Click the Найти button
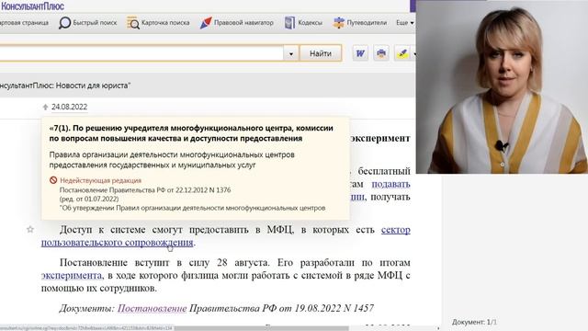The height and width of the screenshot is (331, 588). pyautogui.click(x=321, y=53)
